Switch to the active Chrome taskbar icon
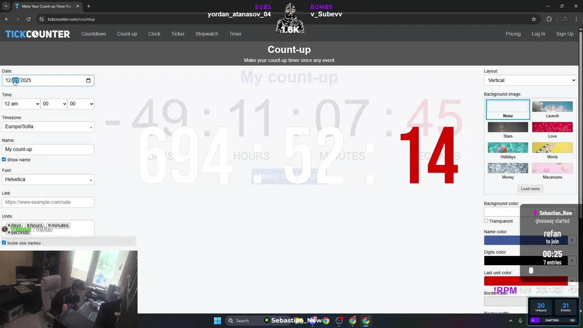The image size is (583, 328). pos(366,321)
